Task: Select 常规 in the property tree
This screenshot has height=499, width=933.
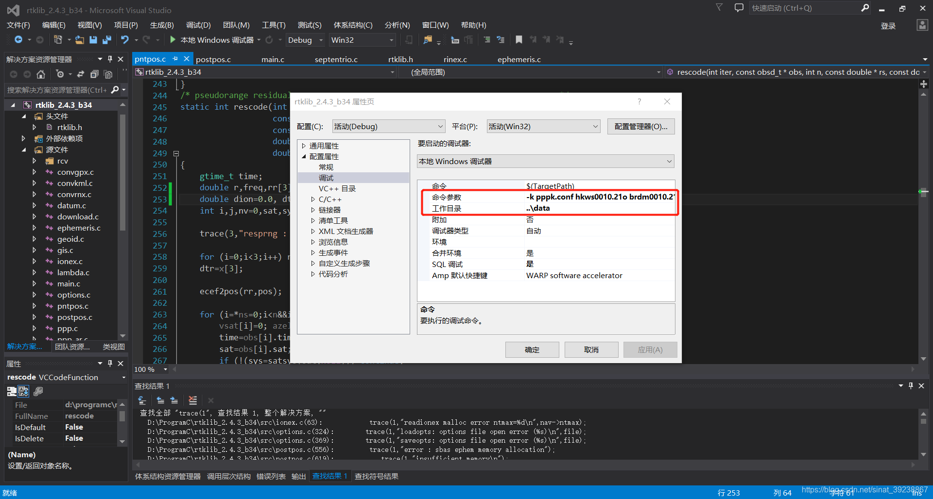Action: [x=326, y=167]
